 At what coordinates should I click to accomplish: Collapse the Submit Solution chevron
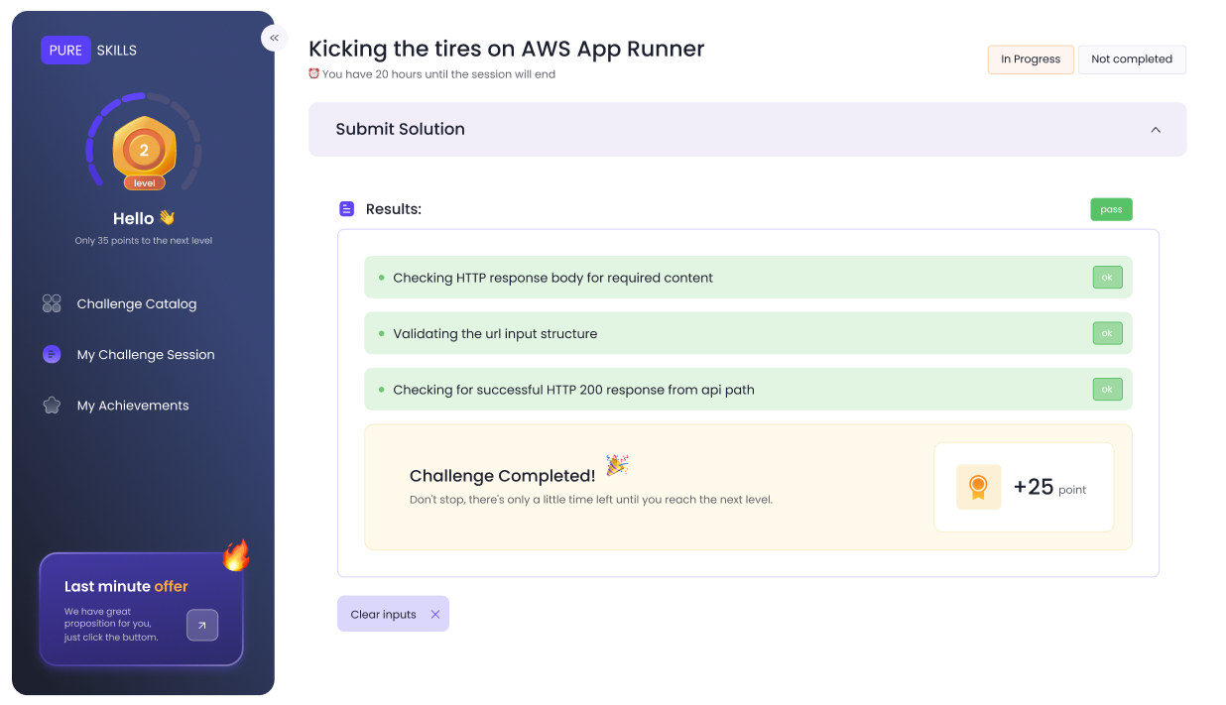tap(1155, 130)
